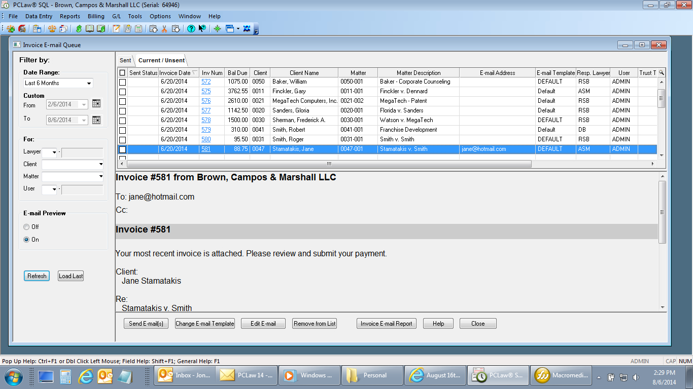Click the open book toolbar icon without arrow

point(90,29)
